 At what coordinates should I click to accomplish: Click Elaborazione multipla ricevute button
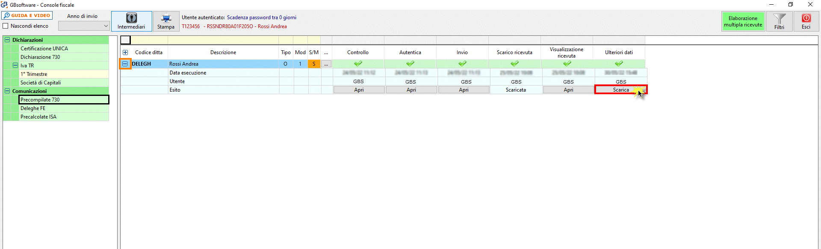[743, 21]
